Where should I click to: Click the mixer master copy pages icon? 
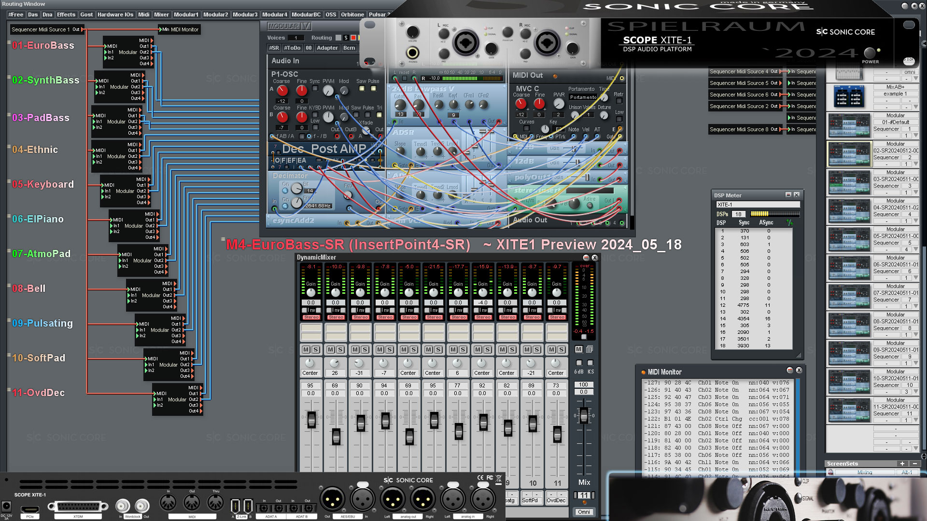coord(590,349)
